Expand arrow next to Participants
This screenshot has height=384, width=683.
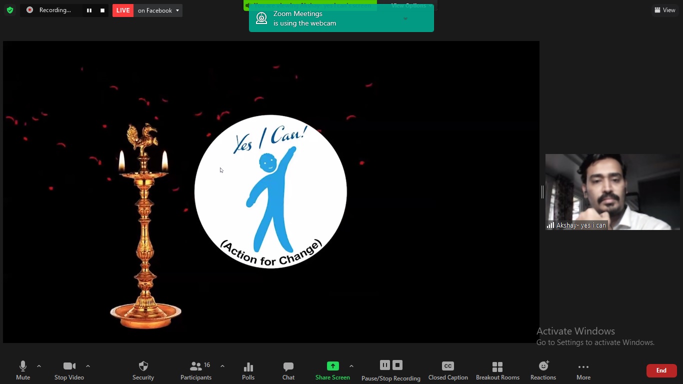coord(222,366)
